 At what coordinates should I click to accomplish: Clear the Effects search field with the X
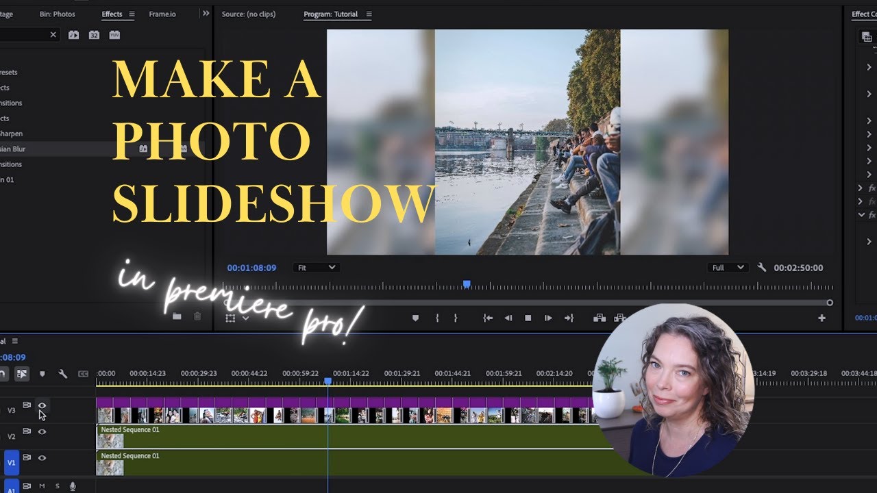click(53, 35)
